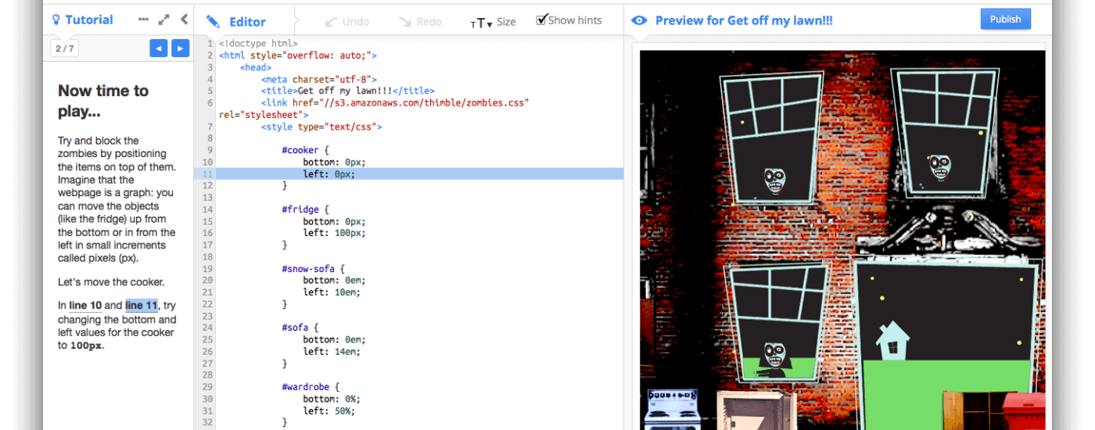Click the 2 / 7 step indicator
The height and width of the screenshot is (430, 1095).
(x=64, y=48)
